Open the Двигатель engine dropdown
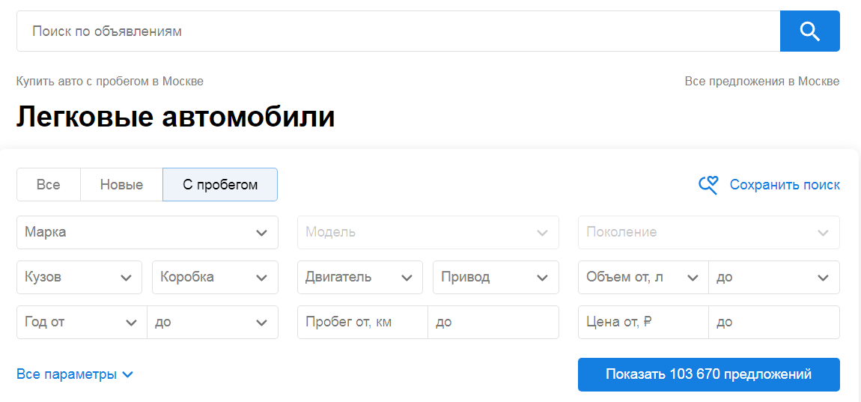 coord(359,277)
